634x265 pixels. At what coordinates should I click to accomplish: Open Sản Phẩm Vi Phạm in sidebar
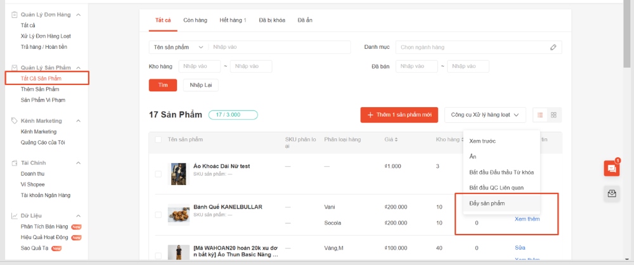pos(43,100)
